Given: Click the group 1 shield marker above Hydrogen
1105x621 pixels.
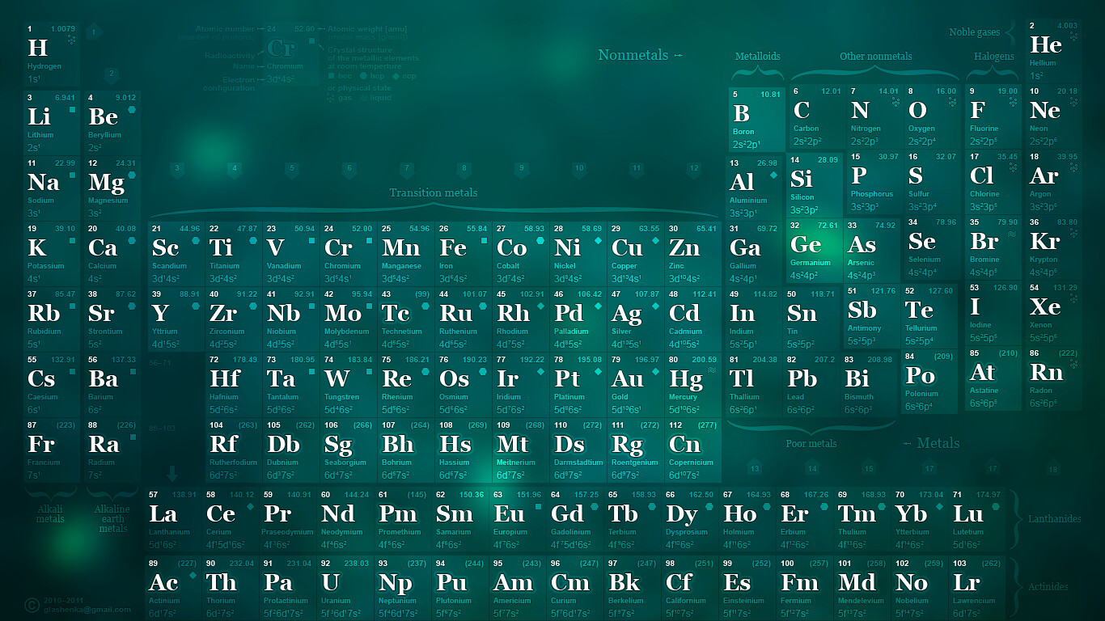Looking at the screenshot, I should (94, 32).
